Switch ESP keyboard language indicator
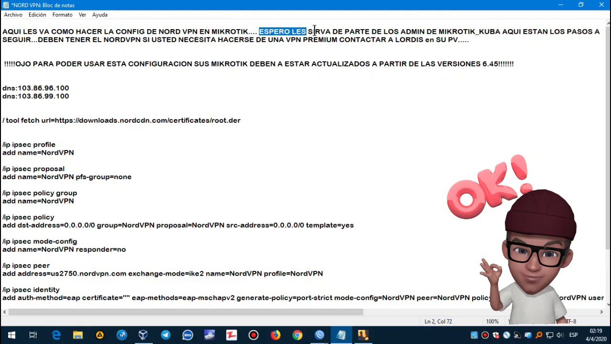Image resolution: width=611 pixels, height=344 pixels. 573,335
